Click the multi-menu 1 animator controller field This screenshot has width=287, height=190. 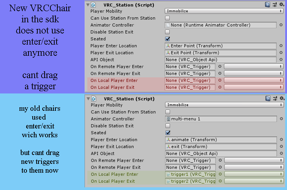[x=221, y=119]
